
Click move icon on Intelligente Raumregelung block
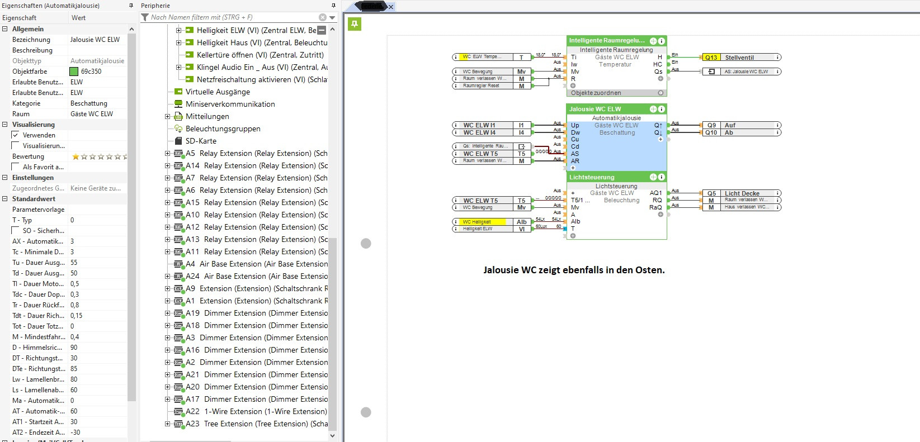point(653,41)
